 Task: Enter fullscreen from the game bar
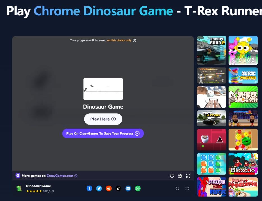[188, 176]
